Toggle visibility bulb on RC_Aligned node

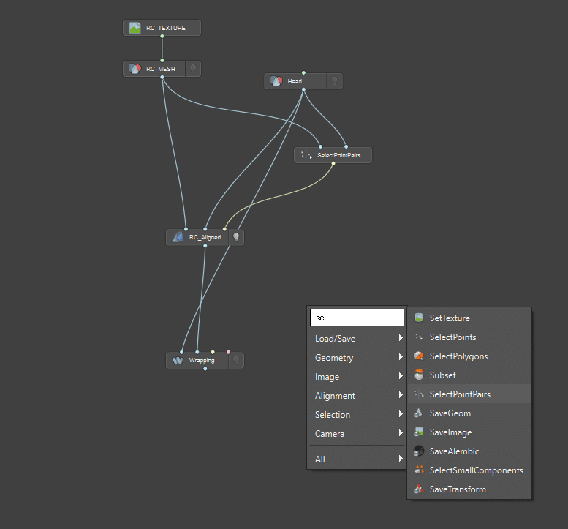tap(236, 237)
